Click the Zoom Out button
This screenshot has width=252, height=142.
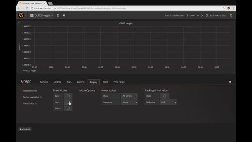pyautogui.click(x=195, y=15)
